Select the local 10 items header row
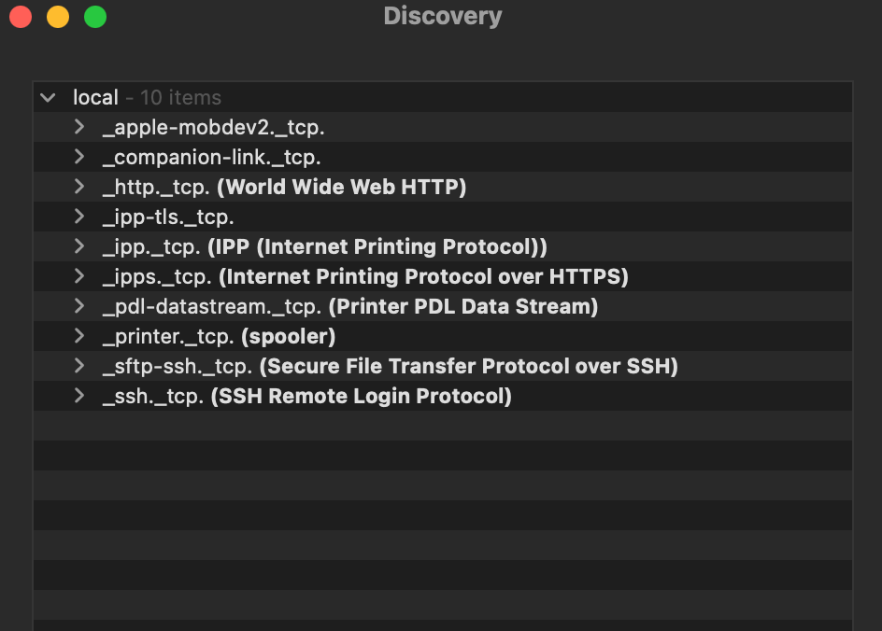 (x=443, y=97)
